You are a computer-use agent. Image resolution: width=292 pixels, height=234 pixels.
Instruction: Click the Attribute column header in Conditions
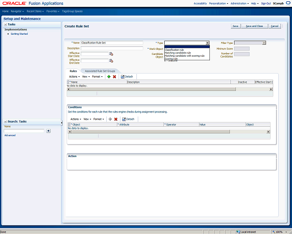(140, 124)
